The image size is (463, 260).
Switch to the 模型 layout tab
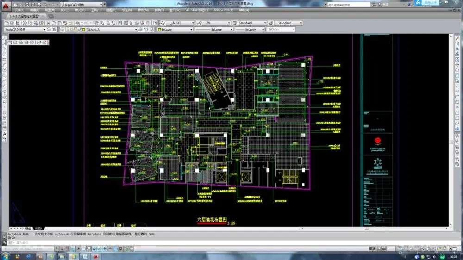click(28, 228)
